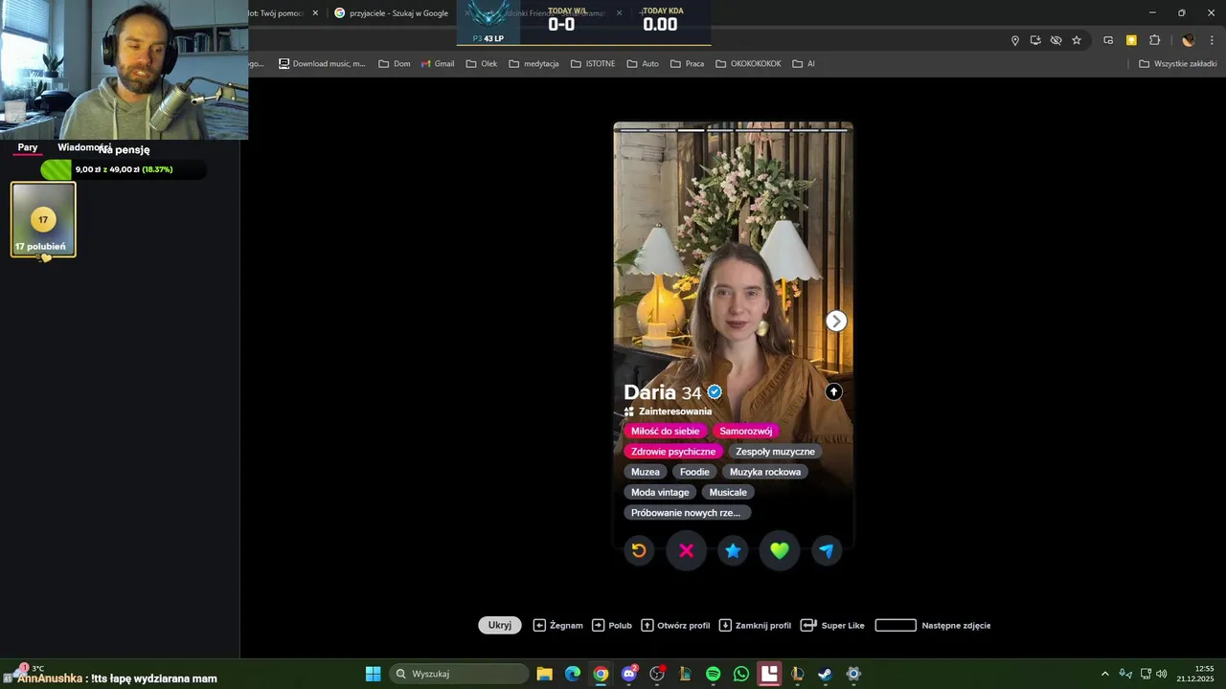Click the 'Zdrowie psychiczne' interest tag
The width and height of the screenshot is (1226, 689).
tap(673, 452)
